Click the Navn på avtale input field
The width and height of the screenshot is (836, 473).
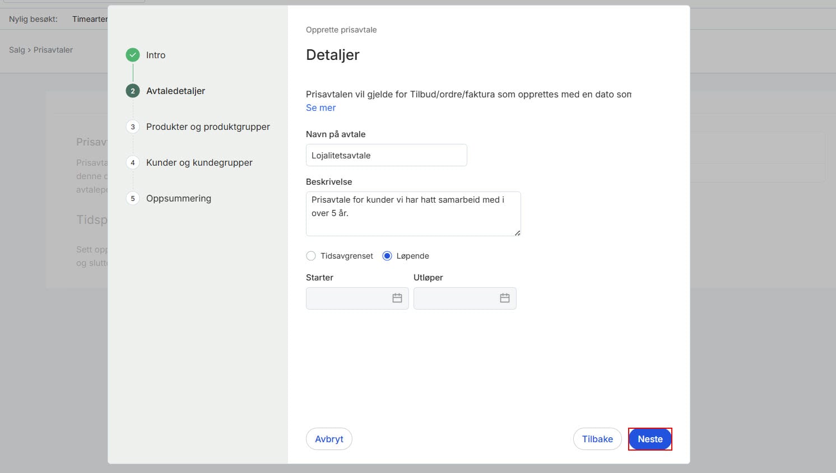click(x=386, y=155)
